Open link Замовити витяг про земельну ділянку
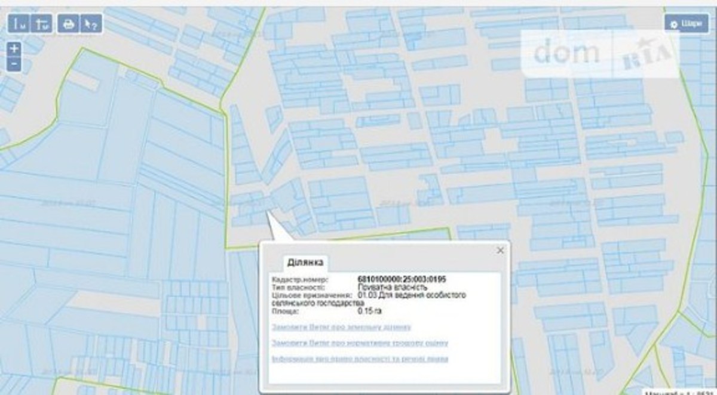717x395 pixels. [341, 327]
